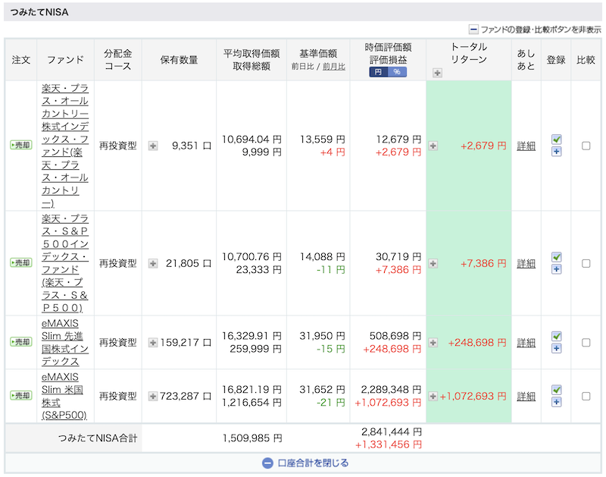Click 前日比 -21 円 value
606x477 pixels.
331,403
